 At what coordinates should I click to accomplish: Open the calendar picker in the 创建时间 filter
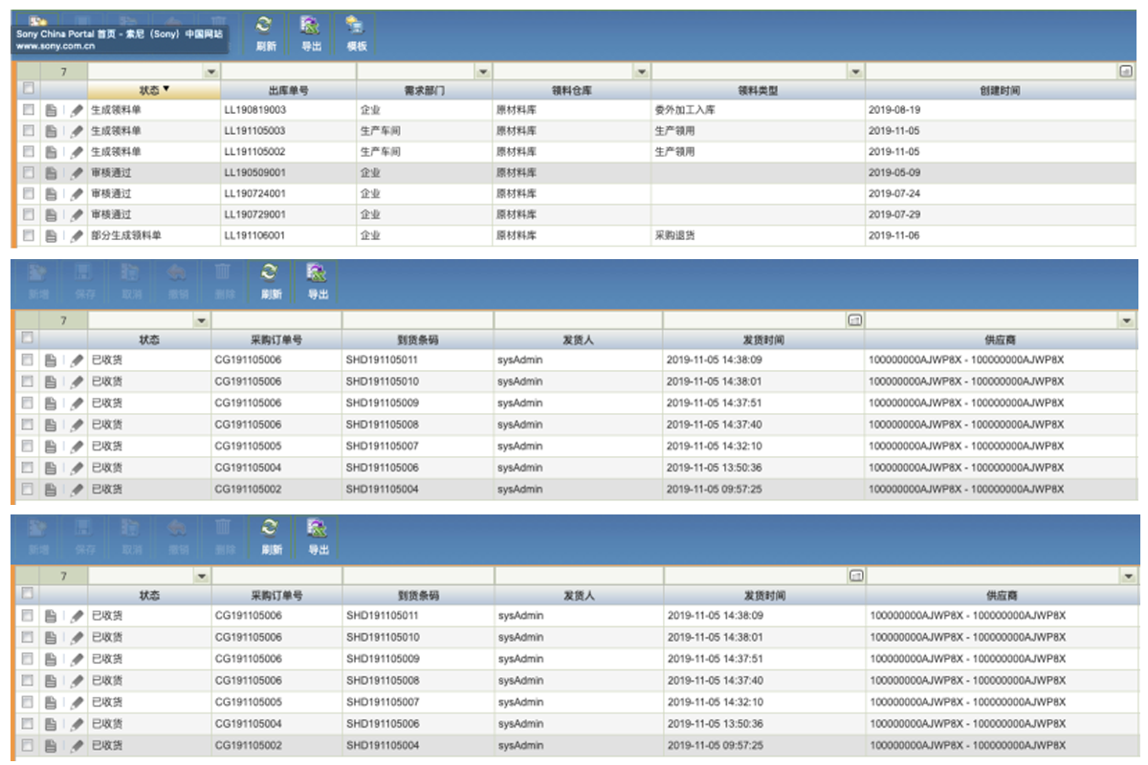1126,72
